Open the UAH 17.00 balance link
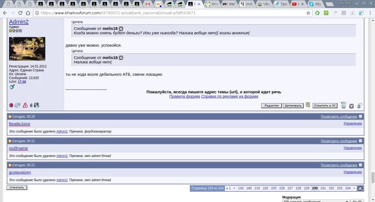The height and width of the screenshot is (202, 375). [x=22, y=82]
